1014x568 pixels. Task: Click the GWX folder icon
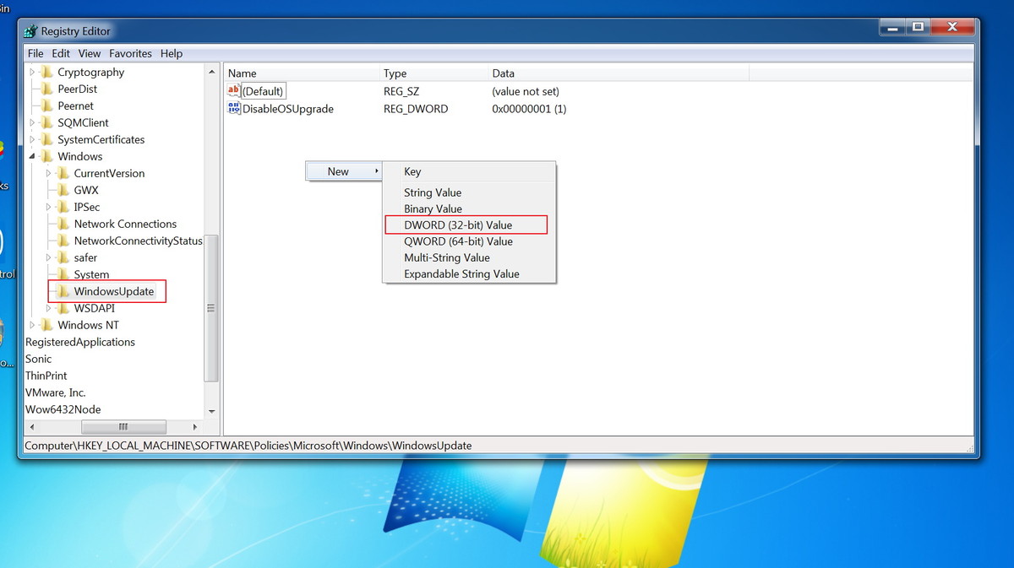point(63,191)
